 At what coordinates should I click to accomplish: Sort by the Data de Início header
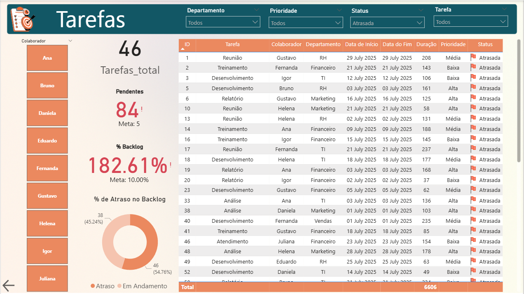[x=361, y=44]
